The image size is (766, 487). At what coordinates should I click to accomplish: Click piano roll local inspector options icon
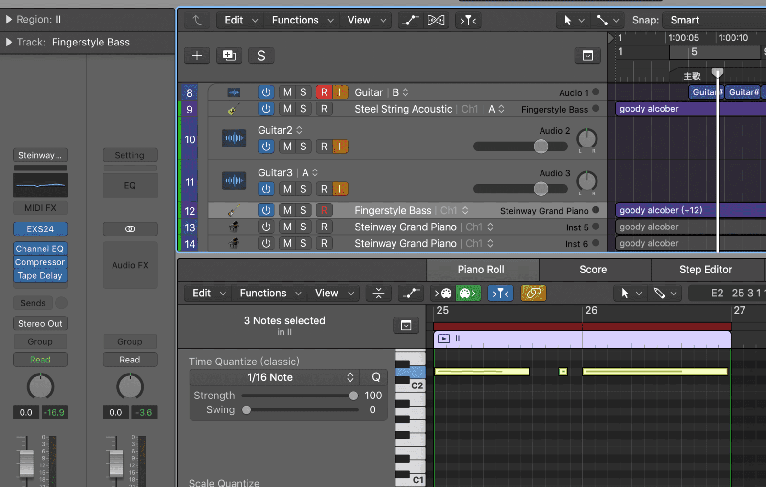tap(406, 326)
